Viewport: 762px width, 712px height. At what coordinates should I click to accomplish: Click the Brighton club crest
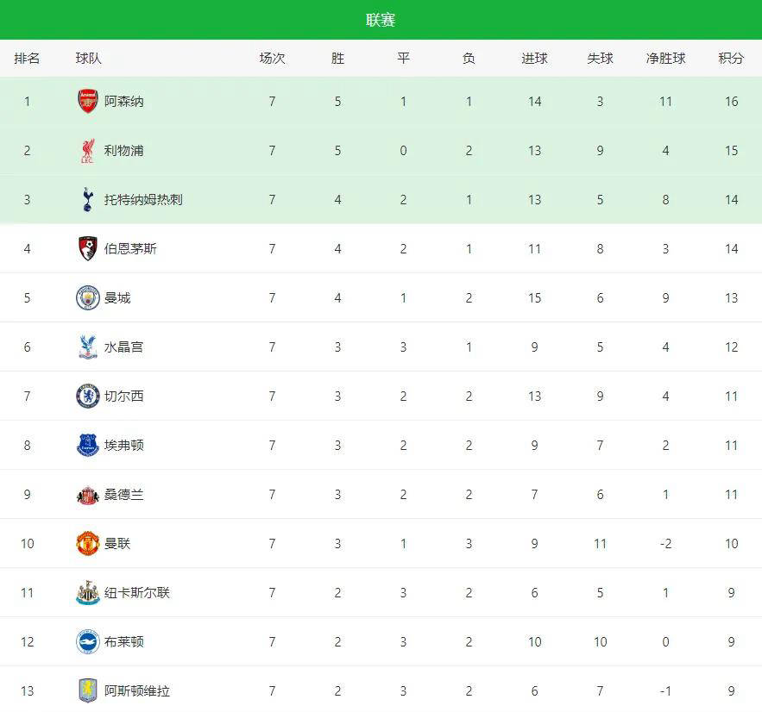(x=88, y=642)
